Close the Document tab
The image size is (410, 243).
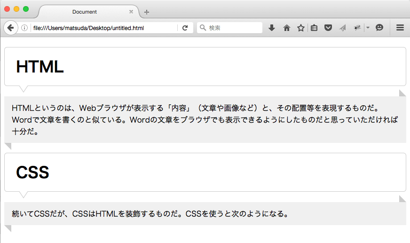click(x=131, y=12)
